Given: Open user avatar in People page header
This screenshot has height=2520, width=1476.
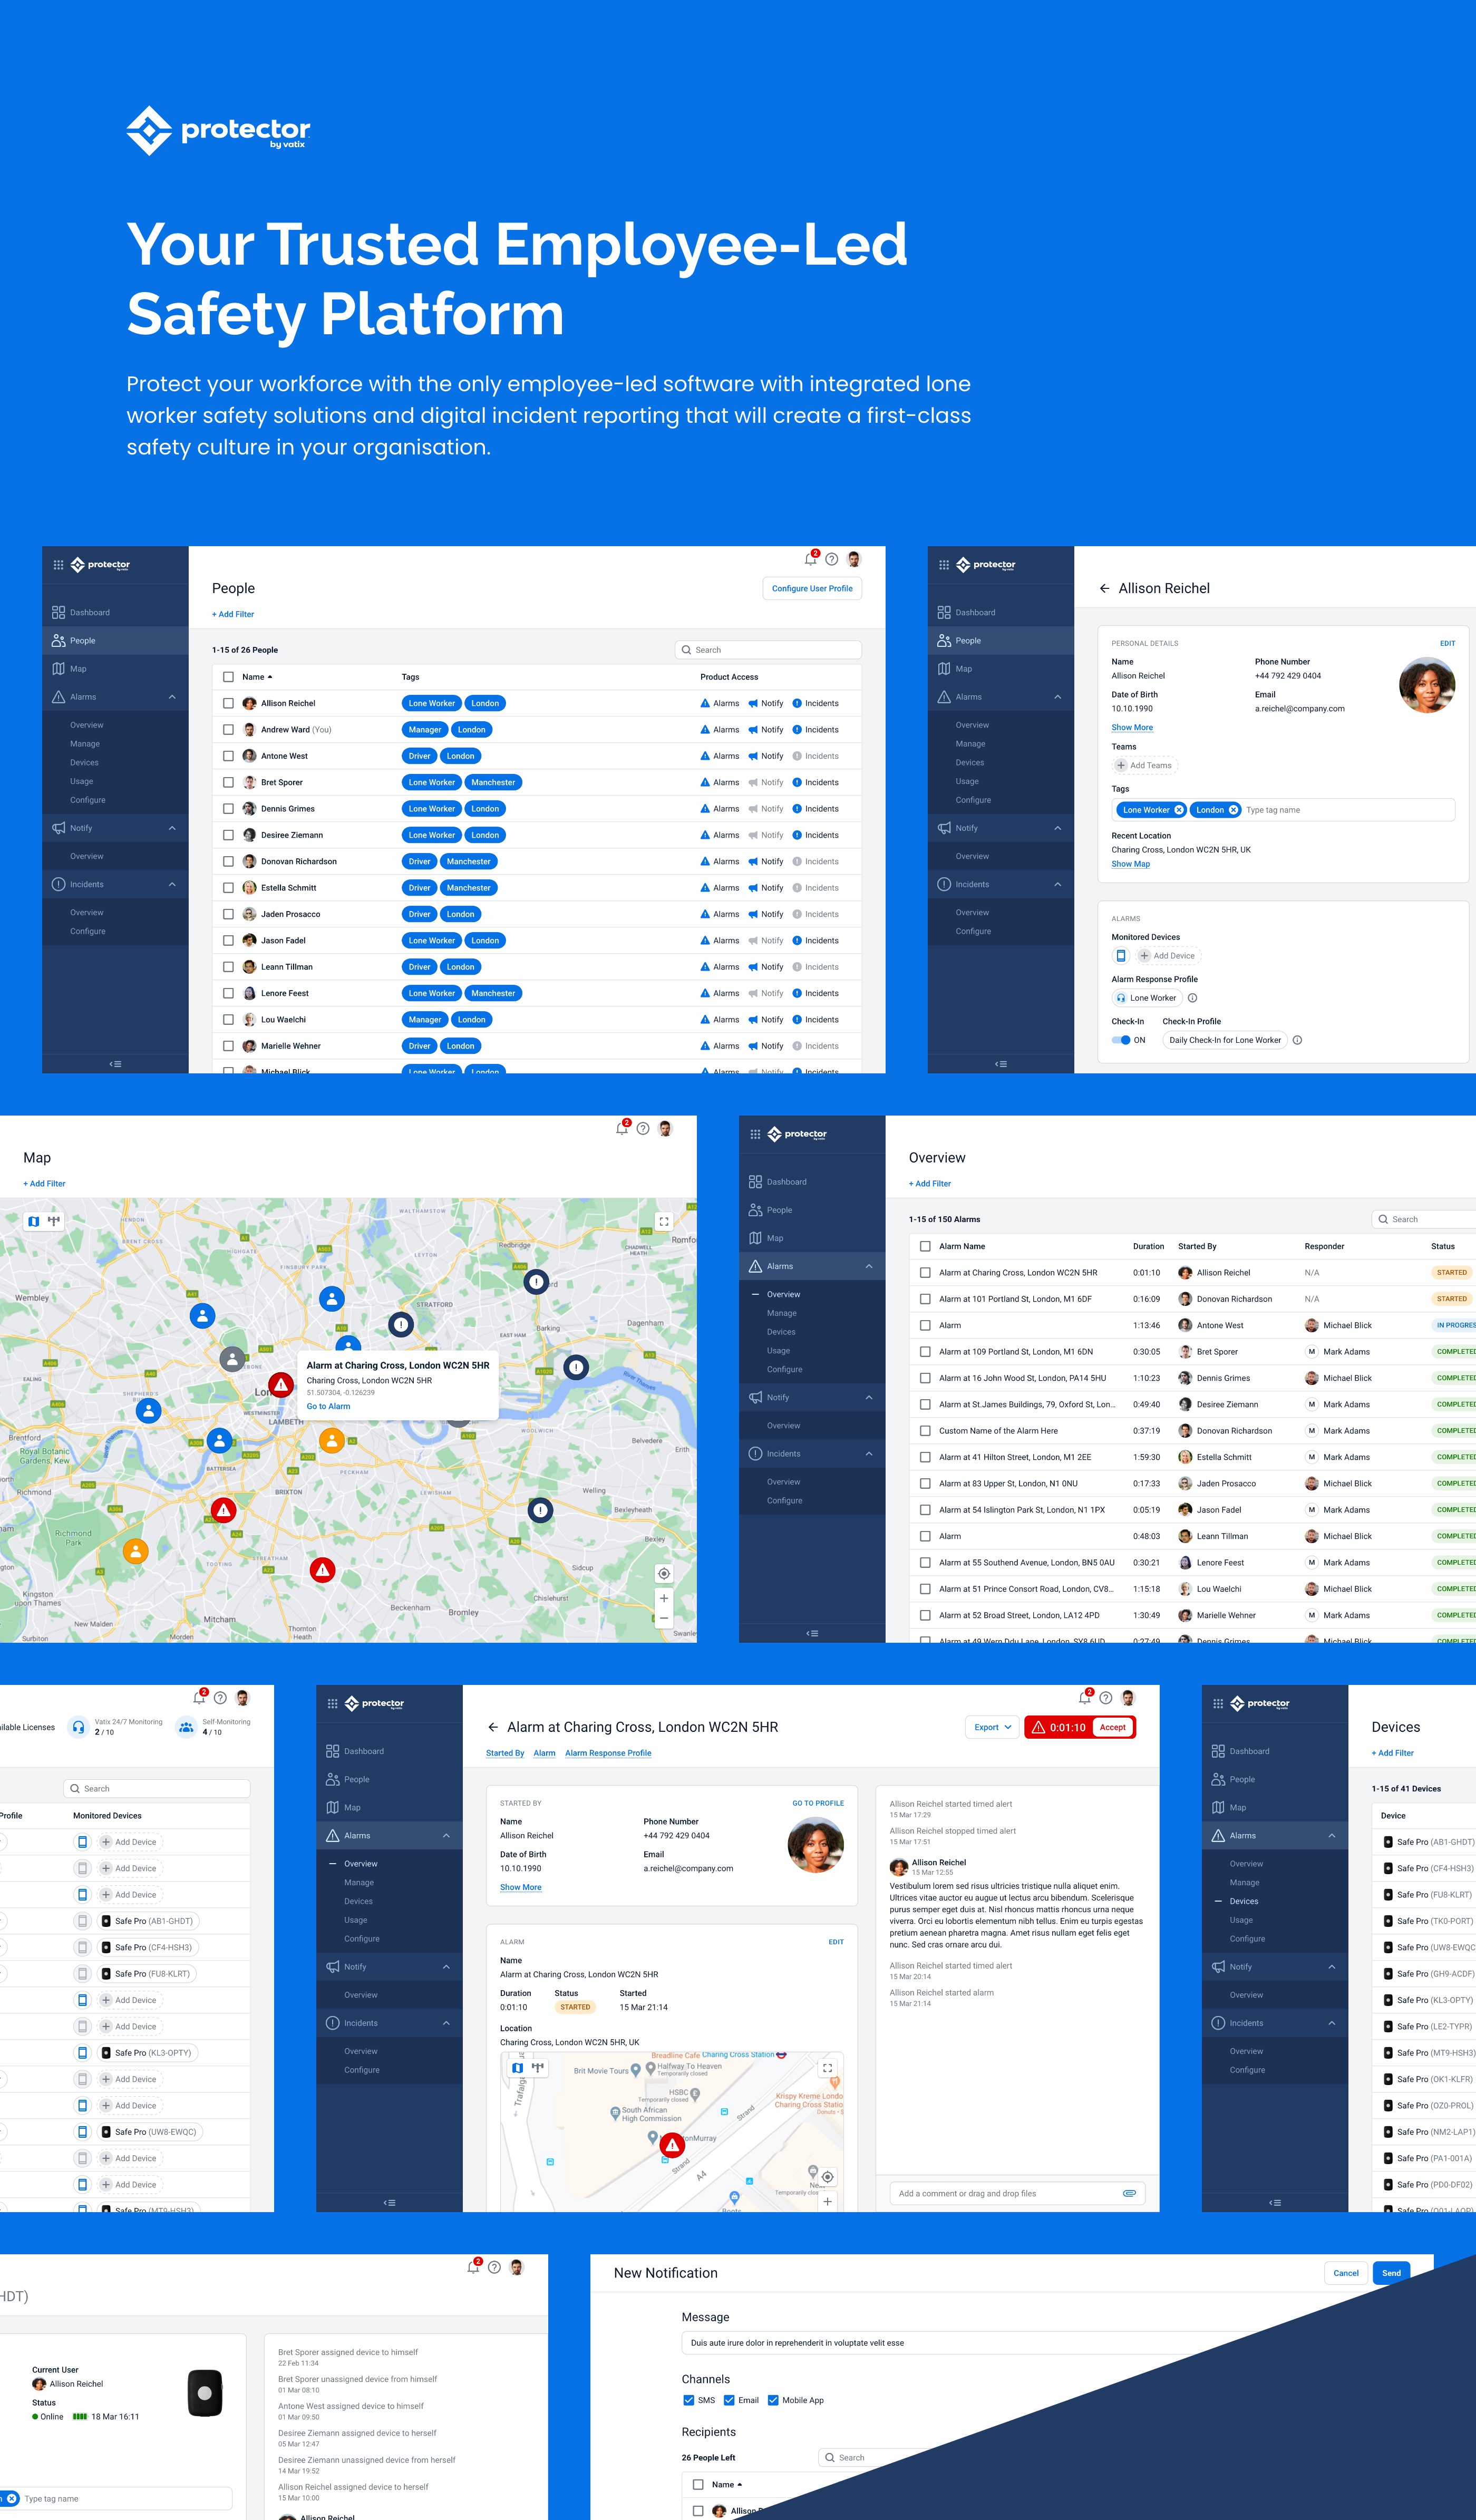Looking at the screenshot, I should pos(854,559).
